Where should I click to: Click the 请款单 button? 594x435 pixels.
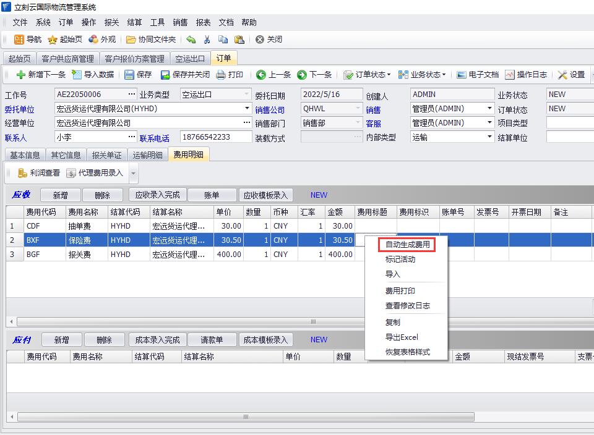click(x=212, y=340)
